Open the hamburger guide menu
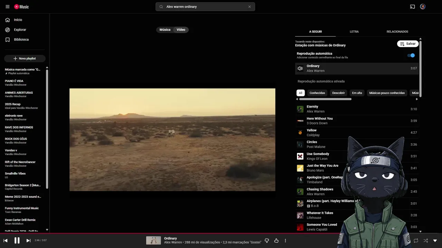The image size is (442, 248). 8,7
